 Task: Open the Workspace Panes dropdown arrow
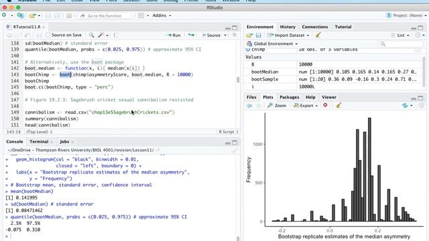point(147,15)
